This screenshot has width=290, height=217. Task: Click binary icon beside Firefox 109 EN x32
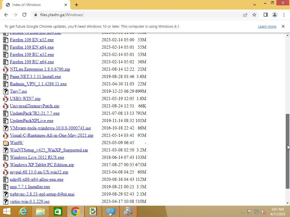pyautogui.click(x=6, y=40)
